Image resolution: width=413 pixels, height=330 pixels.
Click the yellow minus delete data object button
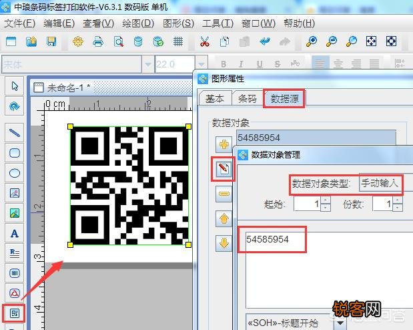click(224, 194)
